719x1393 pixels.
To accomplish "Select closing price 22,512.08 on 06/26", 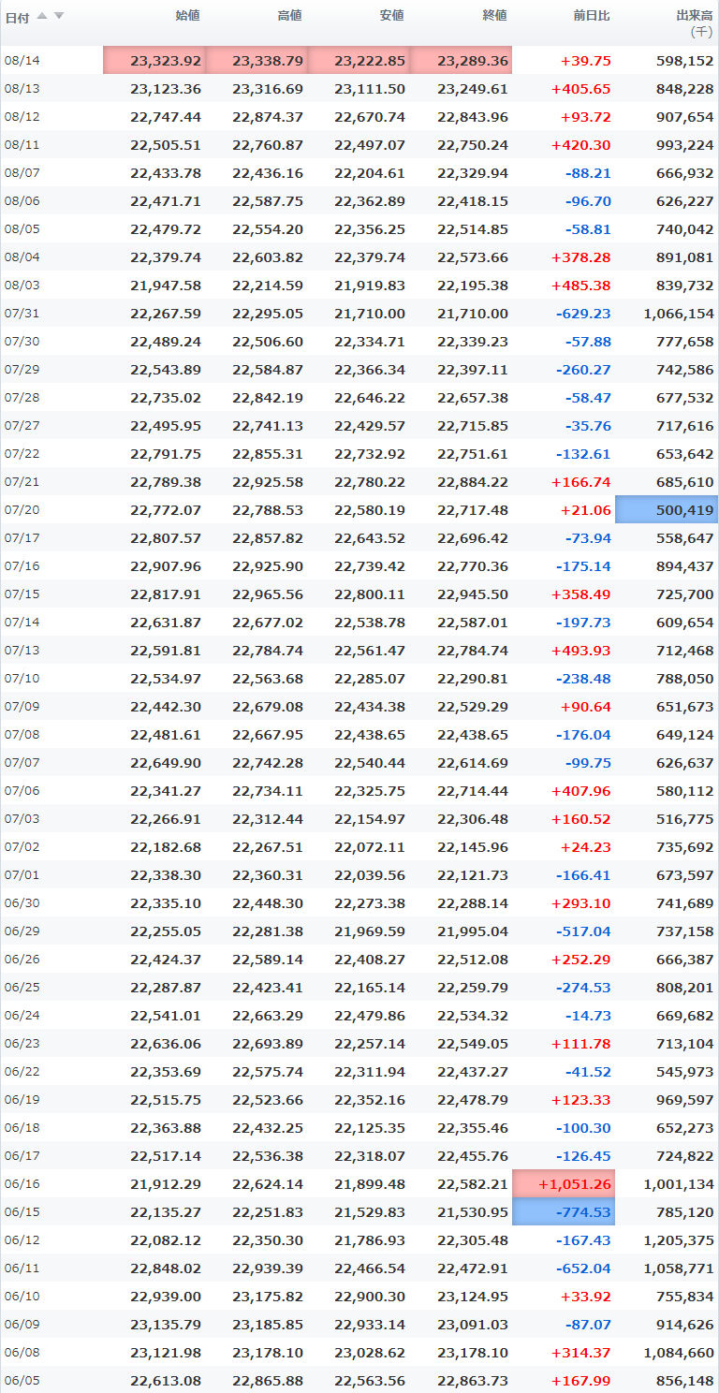I will (x=473, y=959).
